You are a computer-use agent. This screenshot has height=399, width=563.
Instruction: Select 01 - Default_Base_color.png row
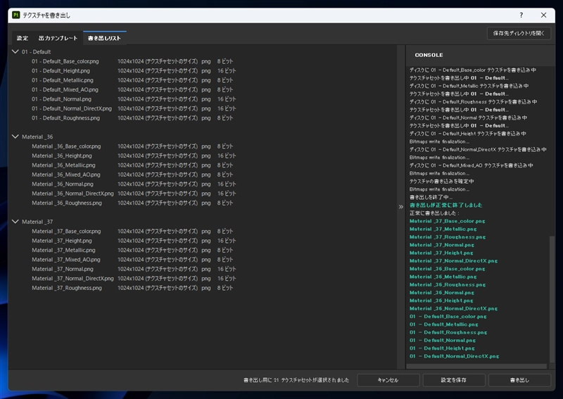[132, 61]
